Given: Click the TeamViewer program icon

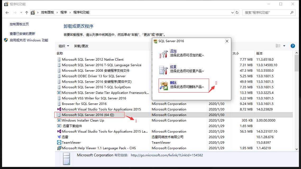Looking at the screenshot, I should (x=59, y=142).
